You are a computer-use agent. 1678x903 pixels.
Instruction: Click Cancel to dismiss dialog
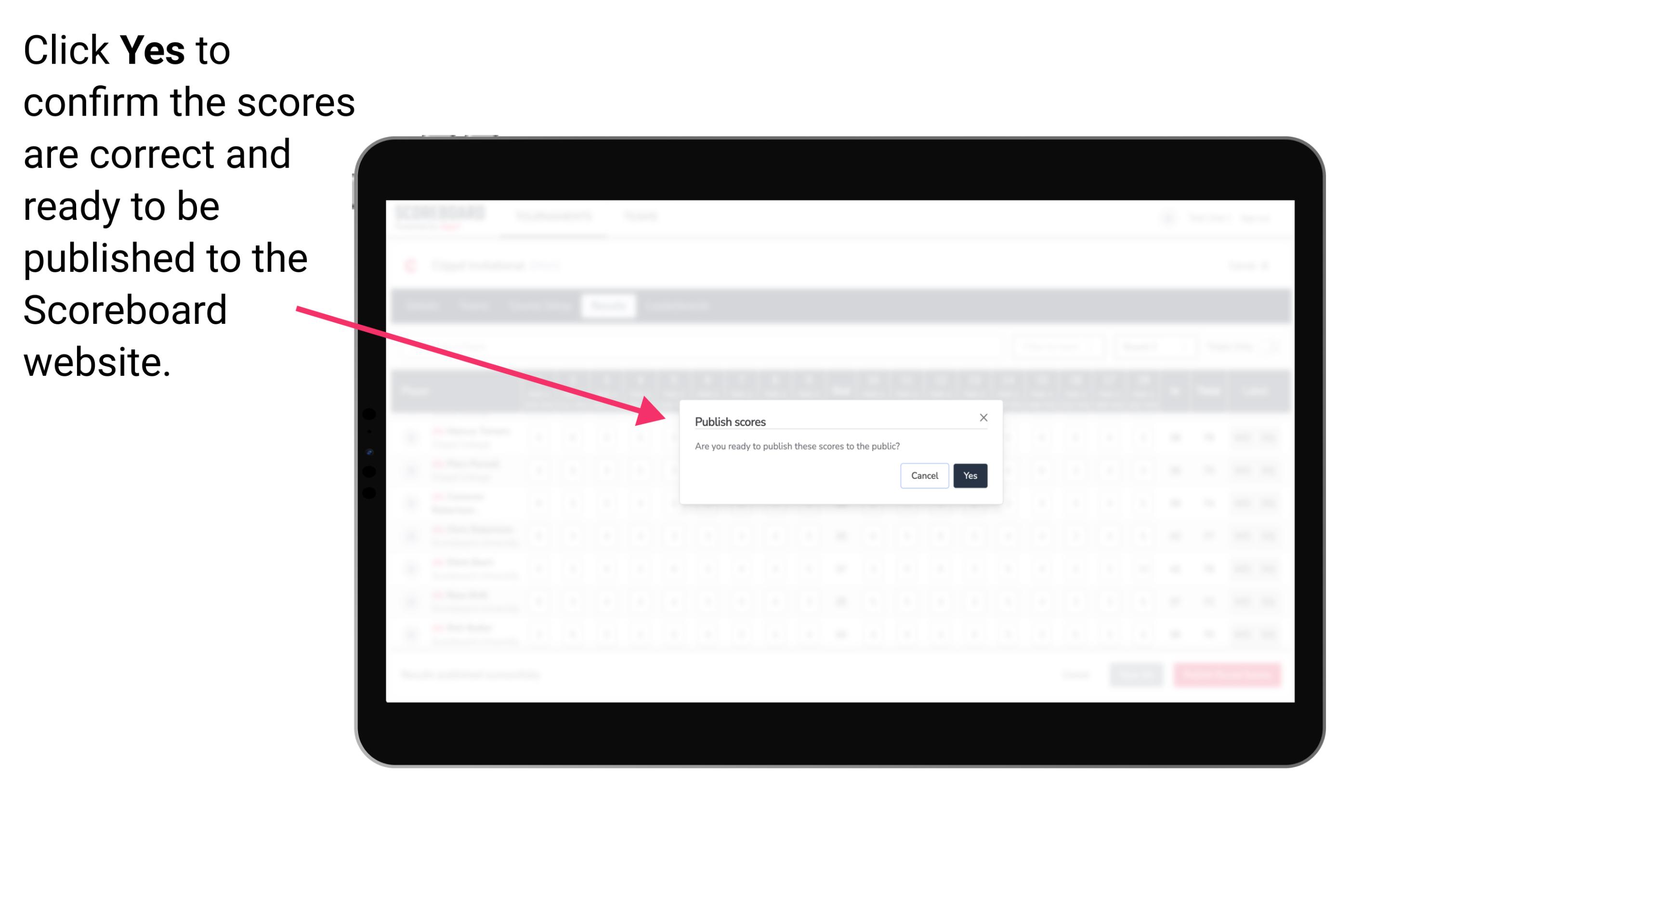point(925,475)
